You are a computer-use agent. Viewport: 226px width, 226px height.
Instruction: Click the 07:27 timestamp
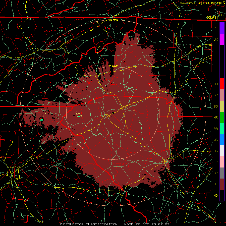pyautogui.click(x=164, y=224)
